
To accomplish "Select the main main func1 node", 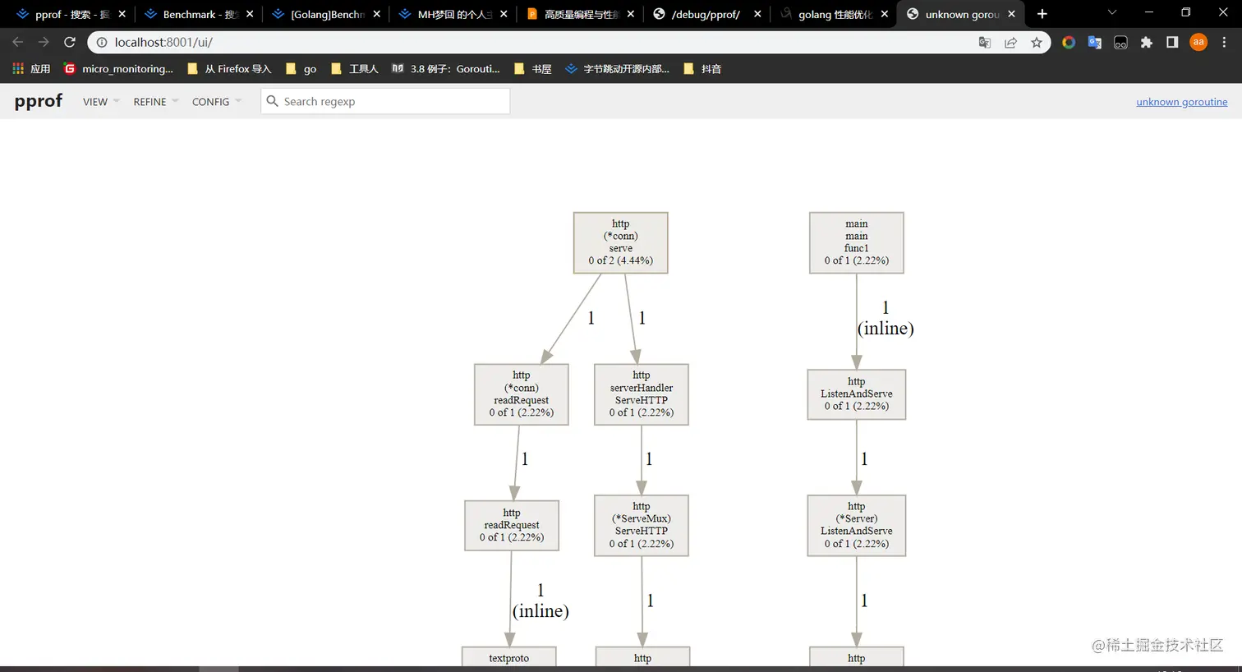I will point(856,242).
